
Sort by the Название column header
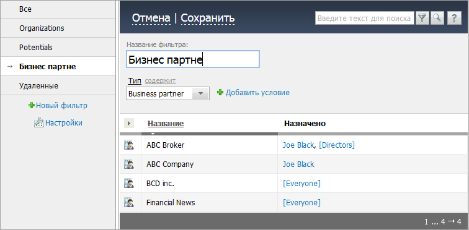pos(166,123)
